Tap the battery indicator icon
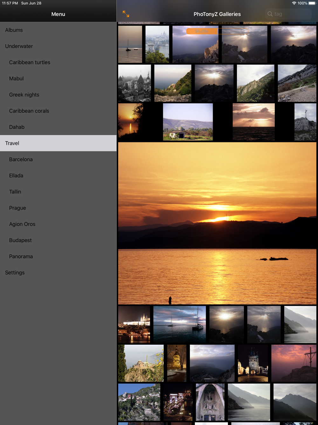318x425 pixels. tap(312, 3)
